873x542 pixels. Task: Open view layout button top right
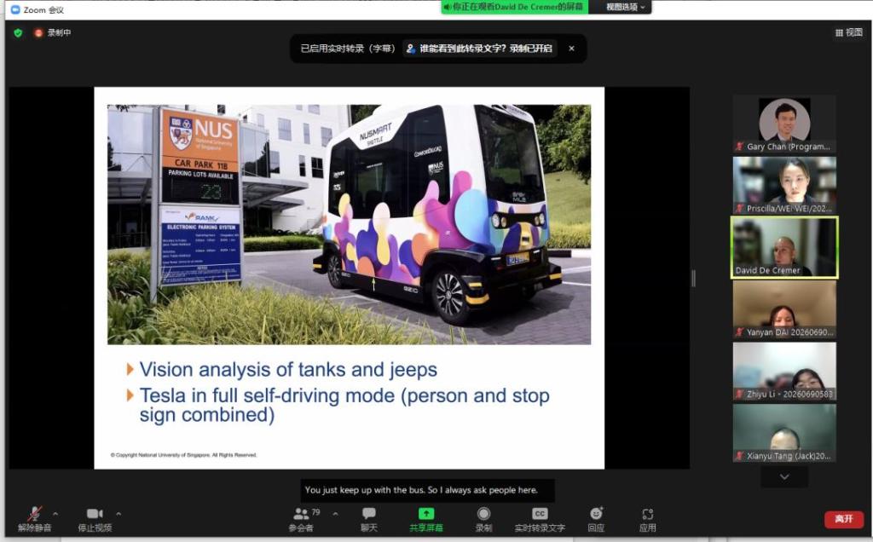(848, 33)
